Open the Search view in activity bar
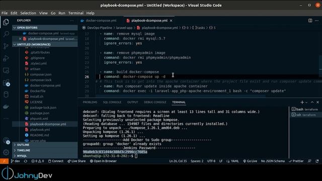 (x=6, y=34)
